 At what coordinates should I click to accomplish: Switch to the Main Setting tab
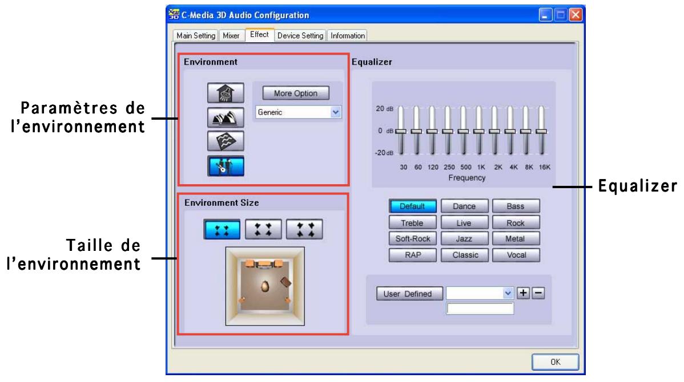click(195, 36)
